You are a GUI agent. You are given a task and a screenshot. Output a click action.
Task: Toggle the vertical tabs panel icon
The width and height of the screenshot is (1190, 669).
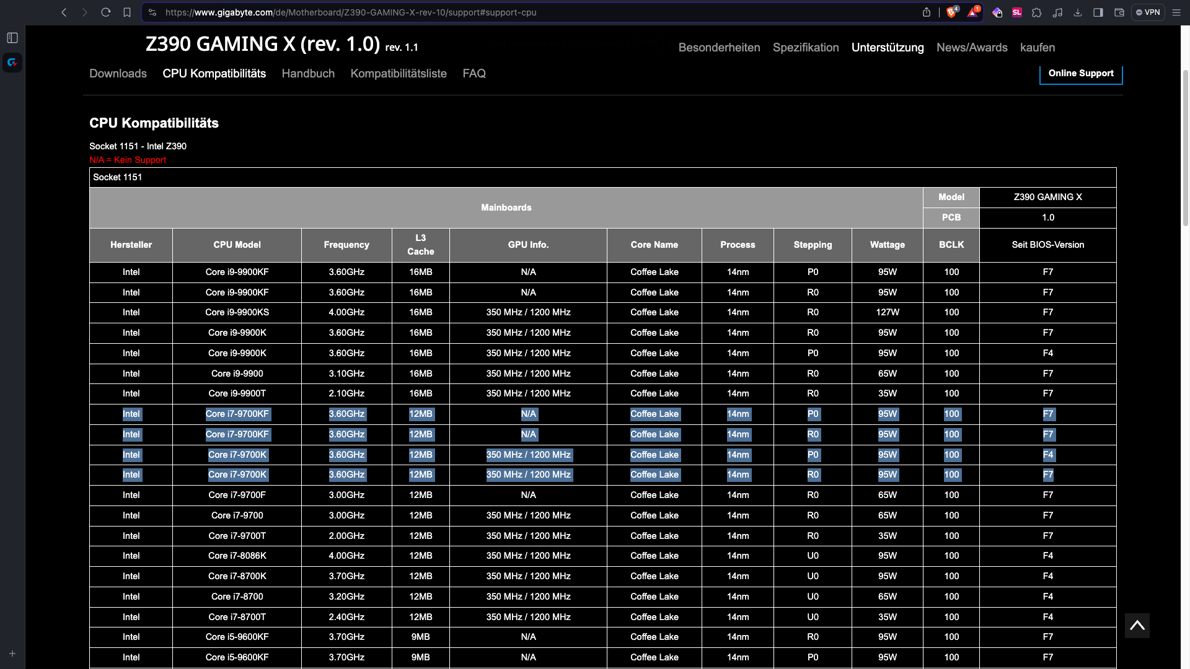[12, 38]
